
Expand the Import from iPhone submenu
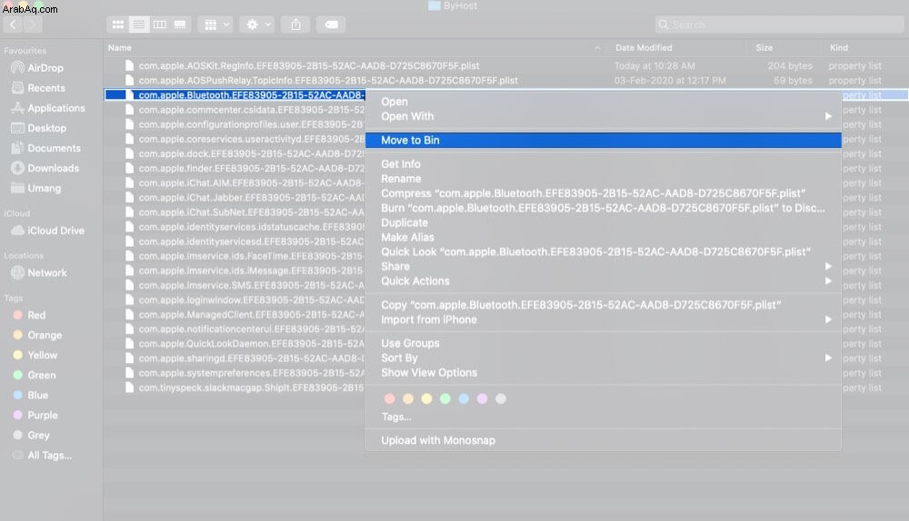(x=603, y=319)
